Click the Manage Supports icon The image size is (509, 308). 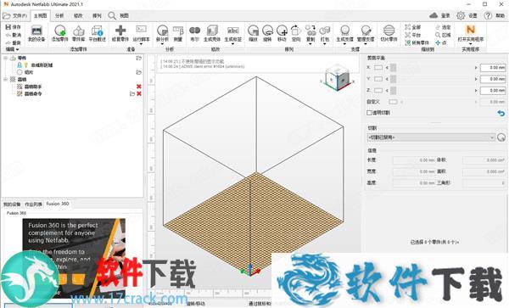coord(366,31)
